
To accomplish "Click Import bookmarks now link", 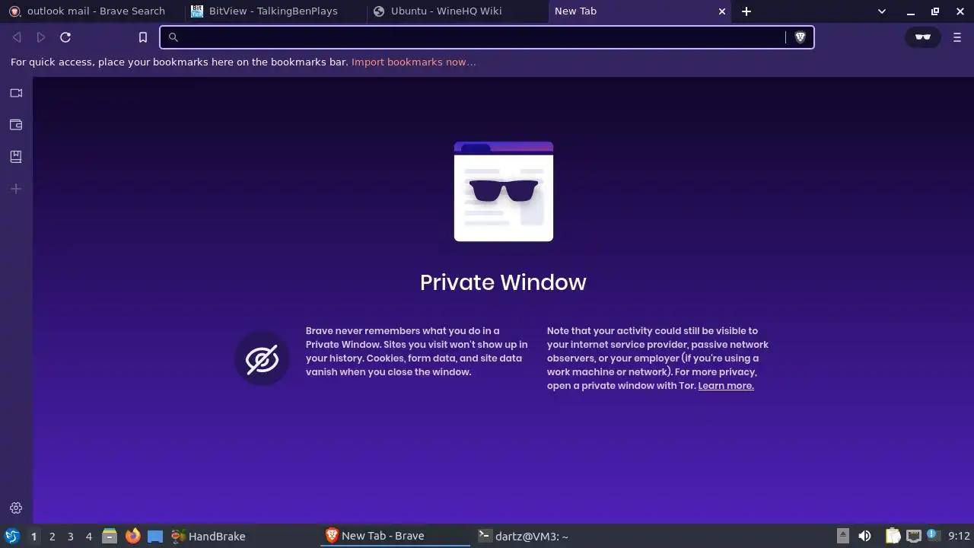I will pyautogui.click(x=414, y=62).
